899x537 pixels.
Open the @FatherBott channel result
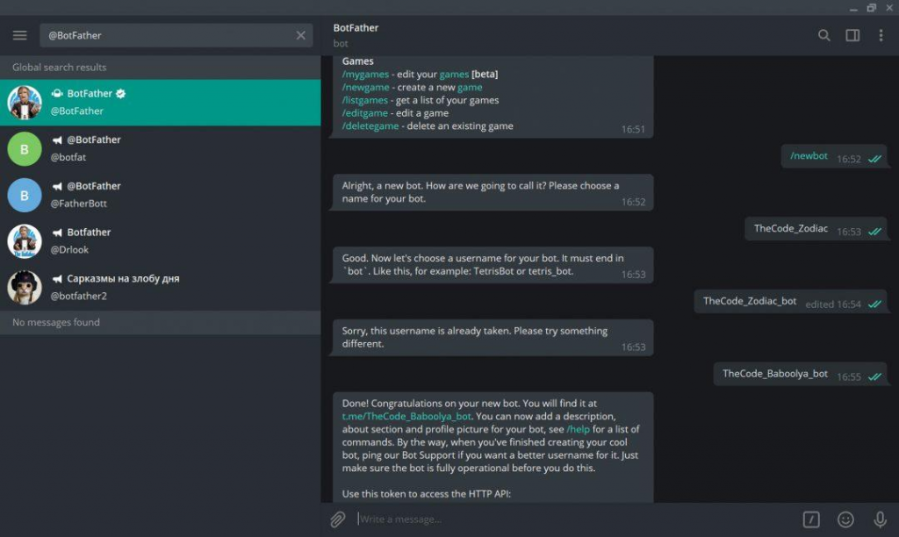click(x=161, y=195)
